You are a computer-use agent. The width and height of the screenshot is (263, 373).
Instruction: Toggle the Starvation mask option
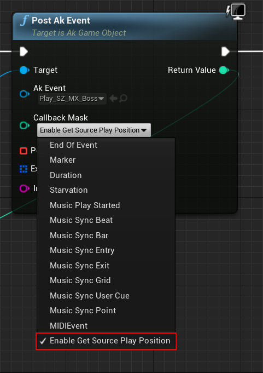[106, 190]
